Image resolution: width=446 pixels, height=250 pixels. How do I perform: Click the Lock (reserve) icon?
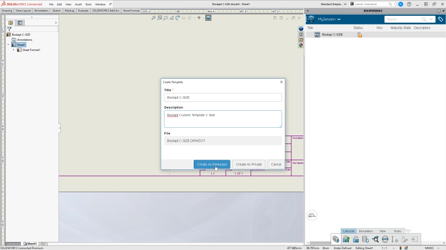point(346,239)
